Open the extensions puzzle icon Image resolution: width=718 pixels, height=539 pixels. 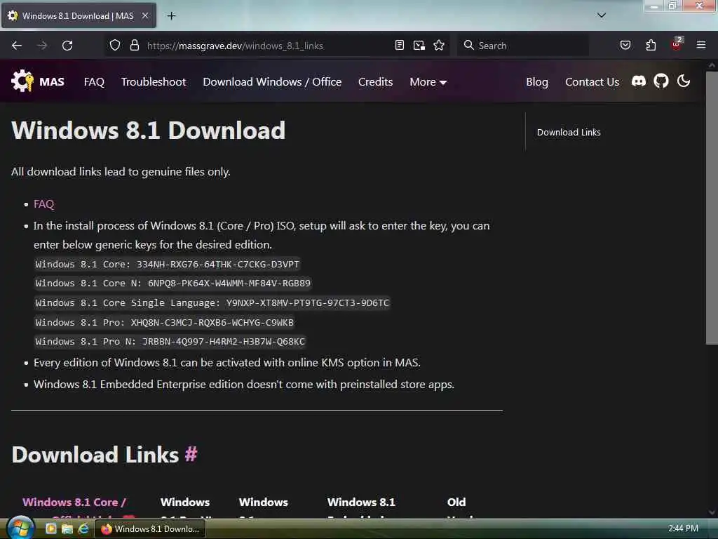click(x=651, y=46)
